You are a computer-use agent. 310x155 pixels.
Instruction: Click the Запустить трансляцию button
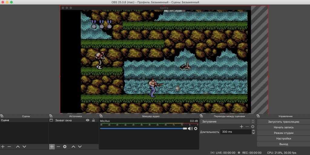coord(283,122)
